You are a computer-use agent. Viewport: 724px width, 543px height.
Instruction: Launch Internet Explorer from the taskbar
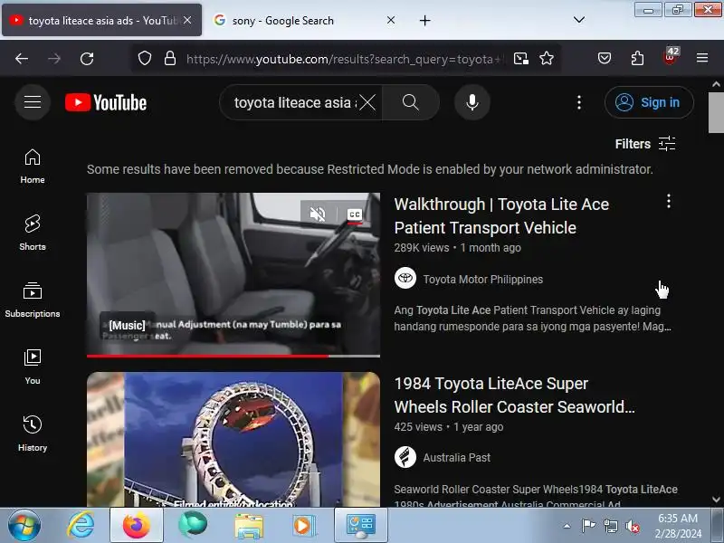[81, 526]
